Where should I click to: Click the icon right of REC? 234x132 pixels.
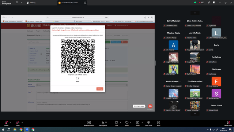[x=209, y=3]
